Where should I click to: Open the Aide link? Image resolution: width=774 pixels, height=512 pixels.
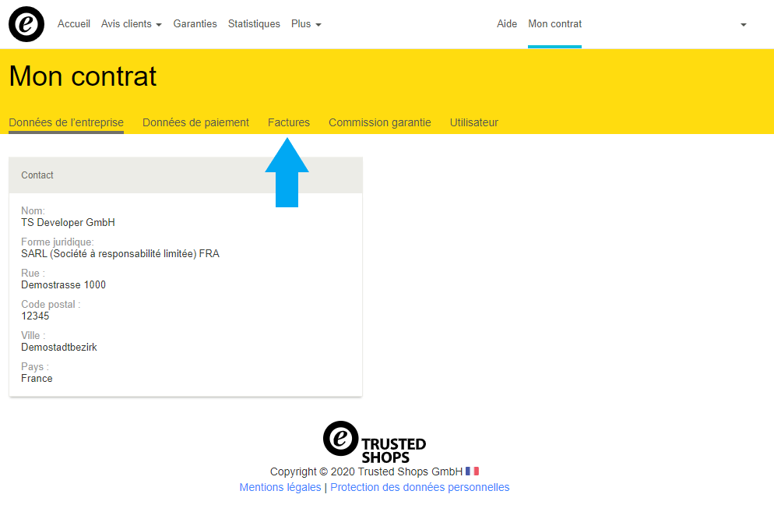[x=507, y=23]
